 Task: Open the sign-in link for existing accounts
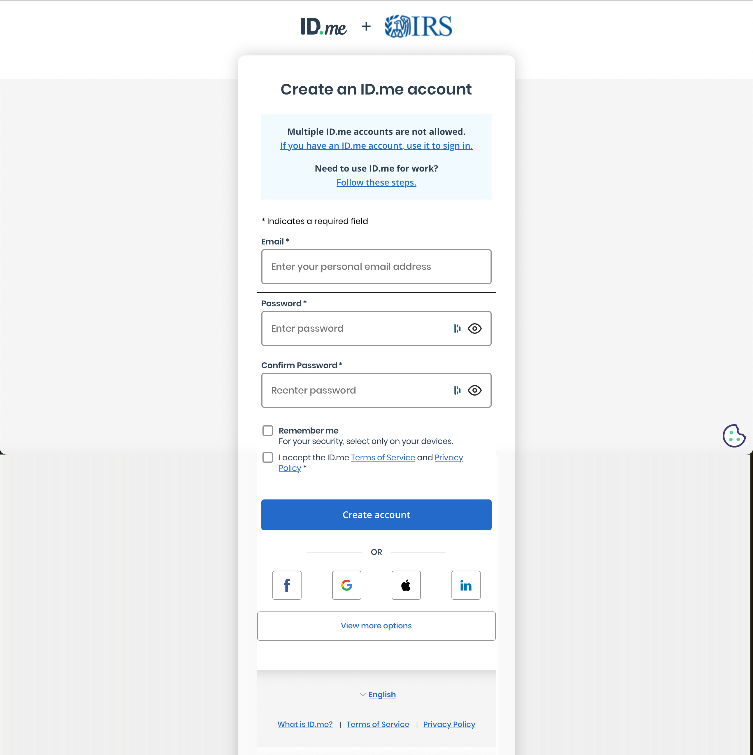point(376,145)
